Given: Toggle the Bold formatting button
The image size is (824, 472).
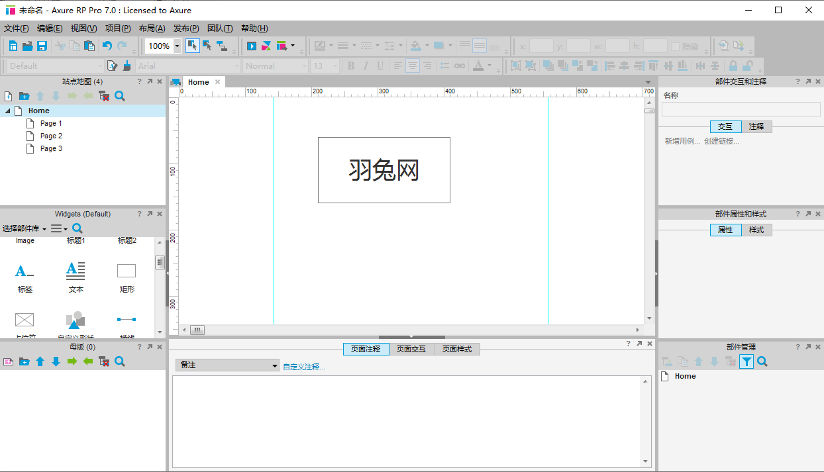Looking at the screenshot, I should tap(350, 66).
